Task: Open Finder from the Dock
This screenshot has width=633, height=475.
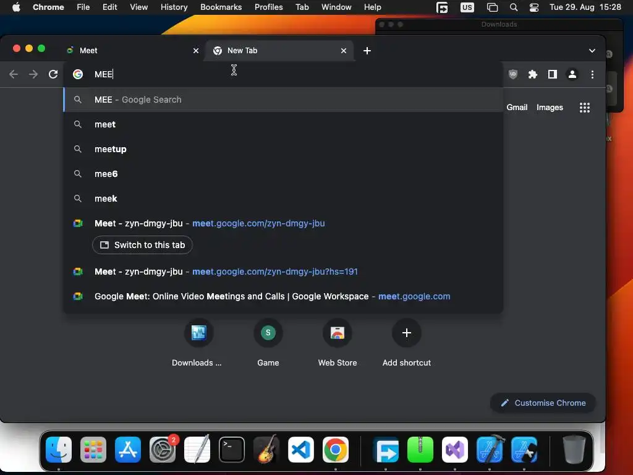Action: click(x=59, y=450)
